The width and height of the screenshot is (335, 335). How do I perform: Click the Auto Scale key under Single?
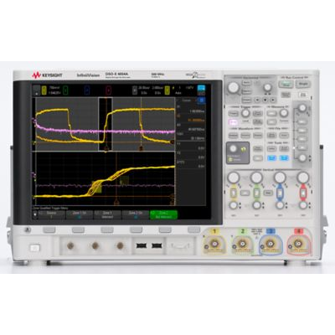pyautogui.click(x=303, y=95)
